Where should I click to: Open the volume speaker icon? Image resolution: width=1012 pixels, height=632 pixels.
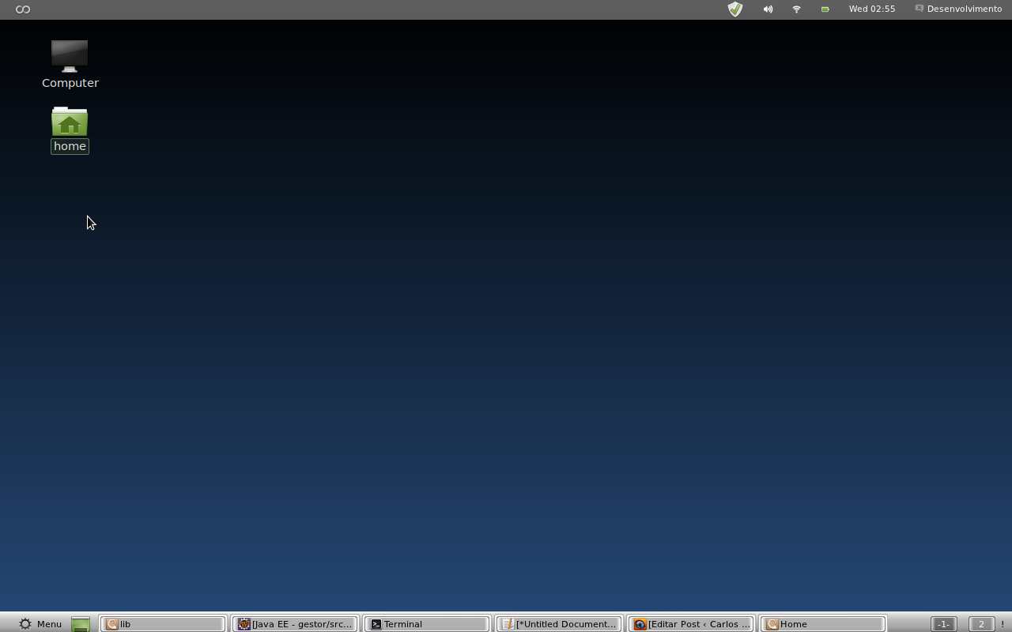[x=768, y=9]
